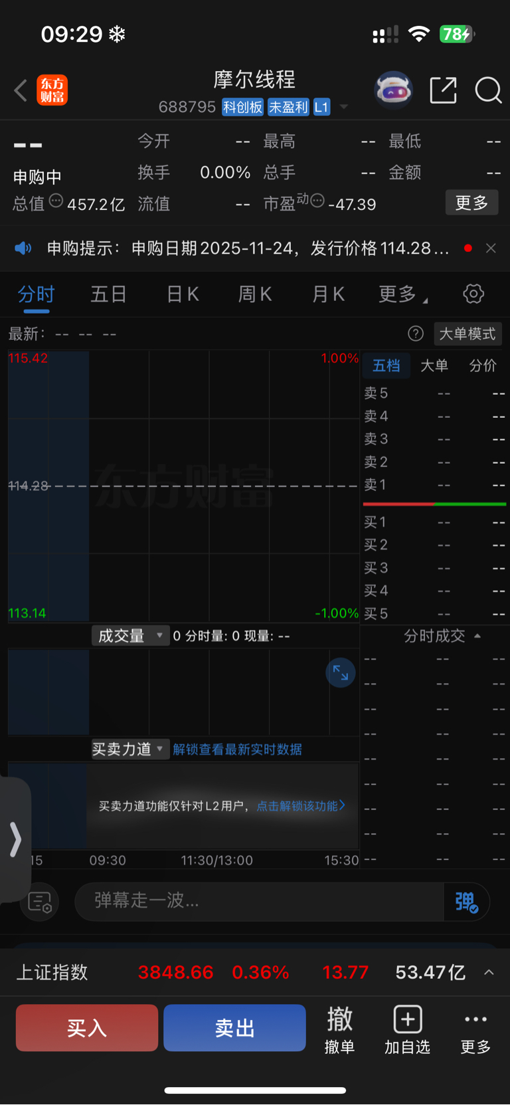Tap the 买入 buy button
This screenshot has width=510, height=1105.
point(87,1028)
